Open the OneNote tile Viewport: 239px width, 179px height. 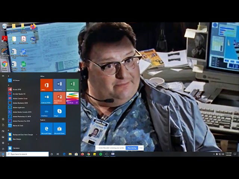click(x=72, y=98)
